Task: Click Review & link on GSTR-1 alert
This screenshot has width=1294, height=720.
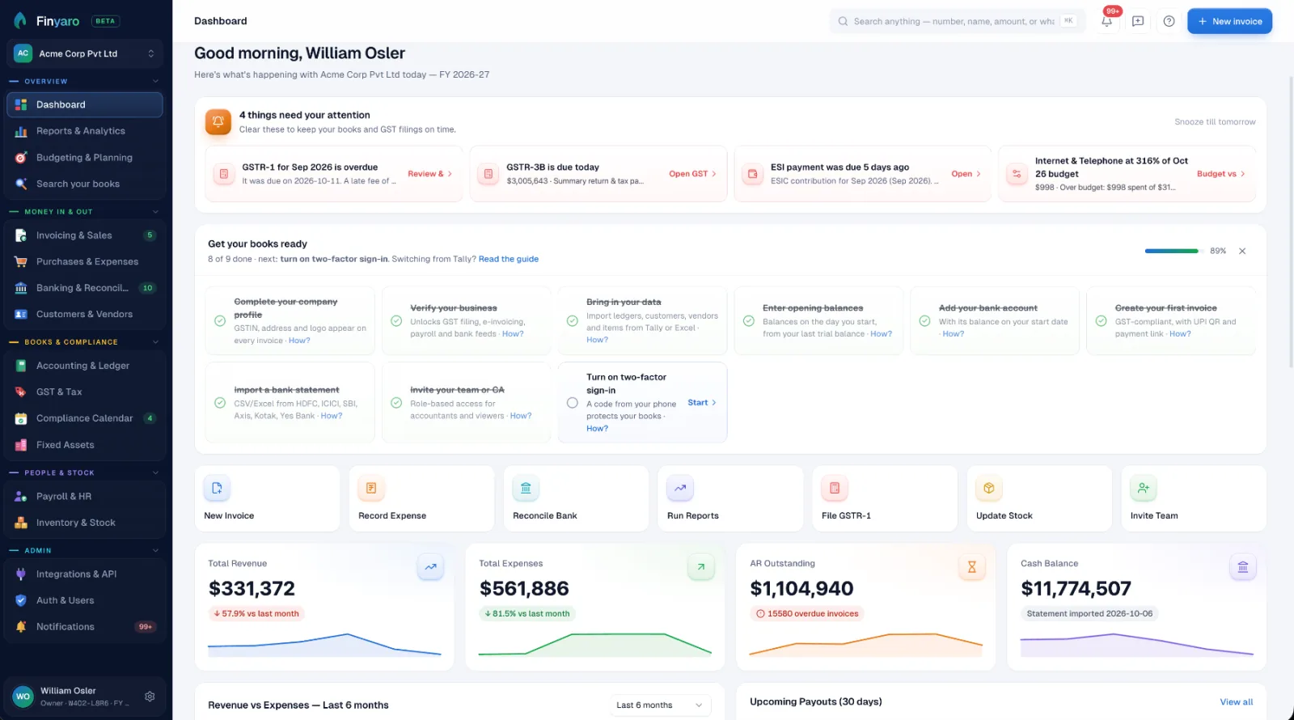Action: pos(429,174)
